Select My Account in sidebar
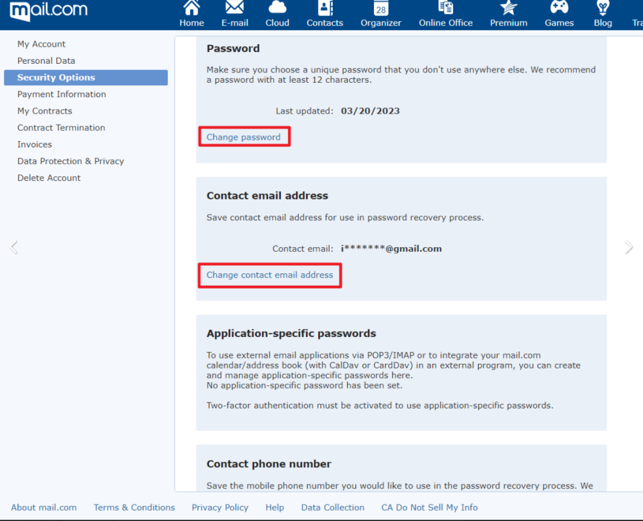The image size is (643, 521). tap(42, 44)
